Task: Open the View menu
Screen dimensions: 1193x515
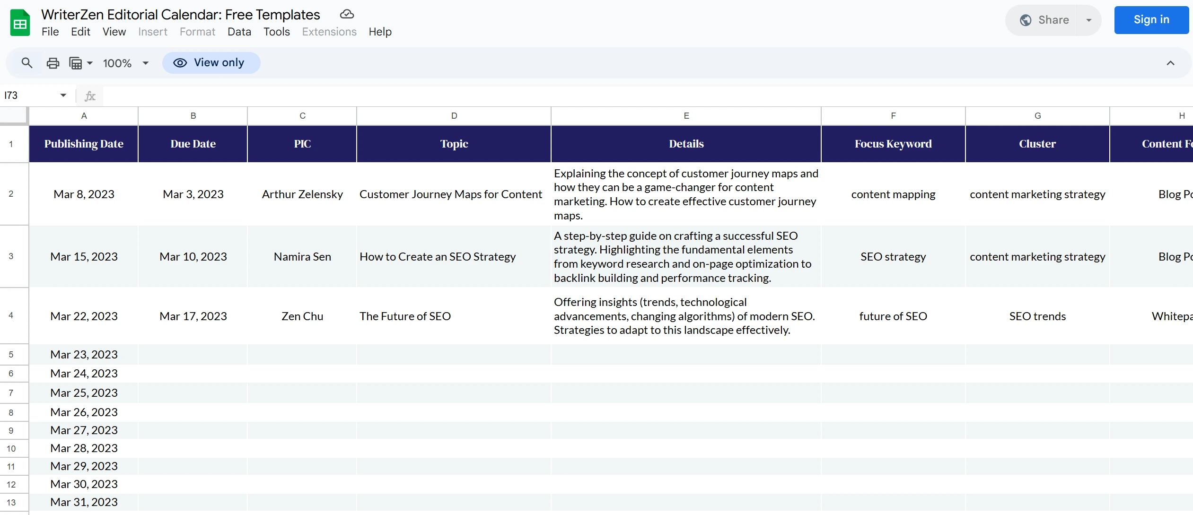Action: click(114, 32)
